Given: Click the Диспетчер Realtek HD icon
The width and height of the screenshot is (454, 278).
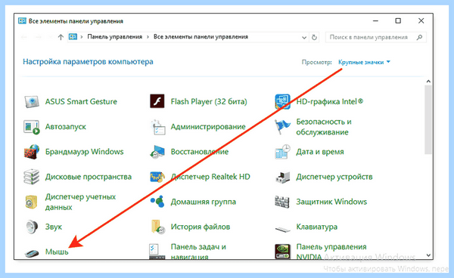Looking at the screenshot, I should (x=157, y=177).
